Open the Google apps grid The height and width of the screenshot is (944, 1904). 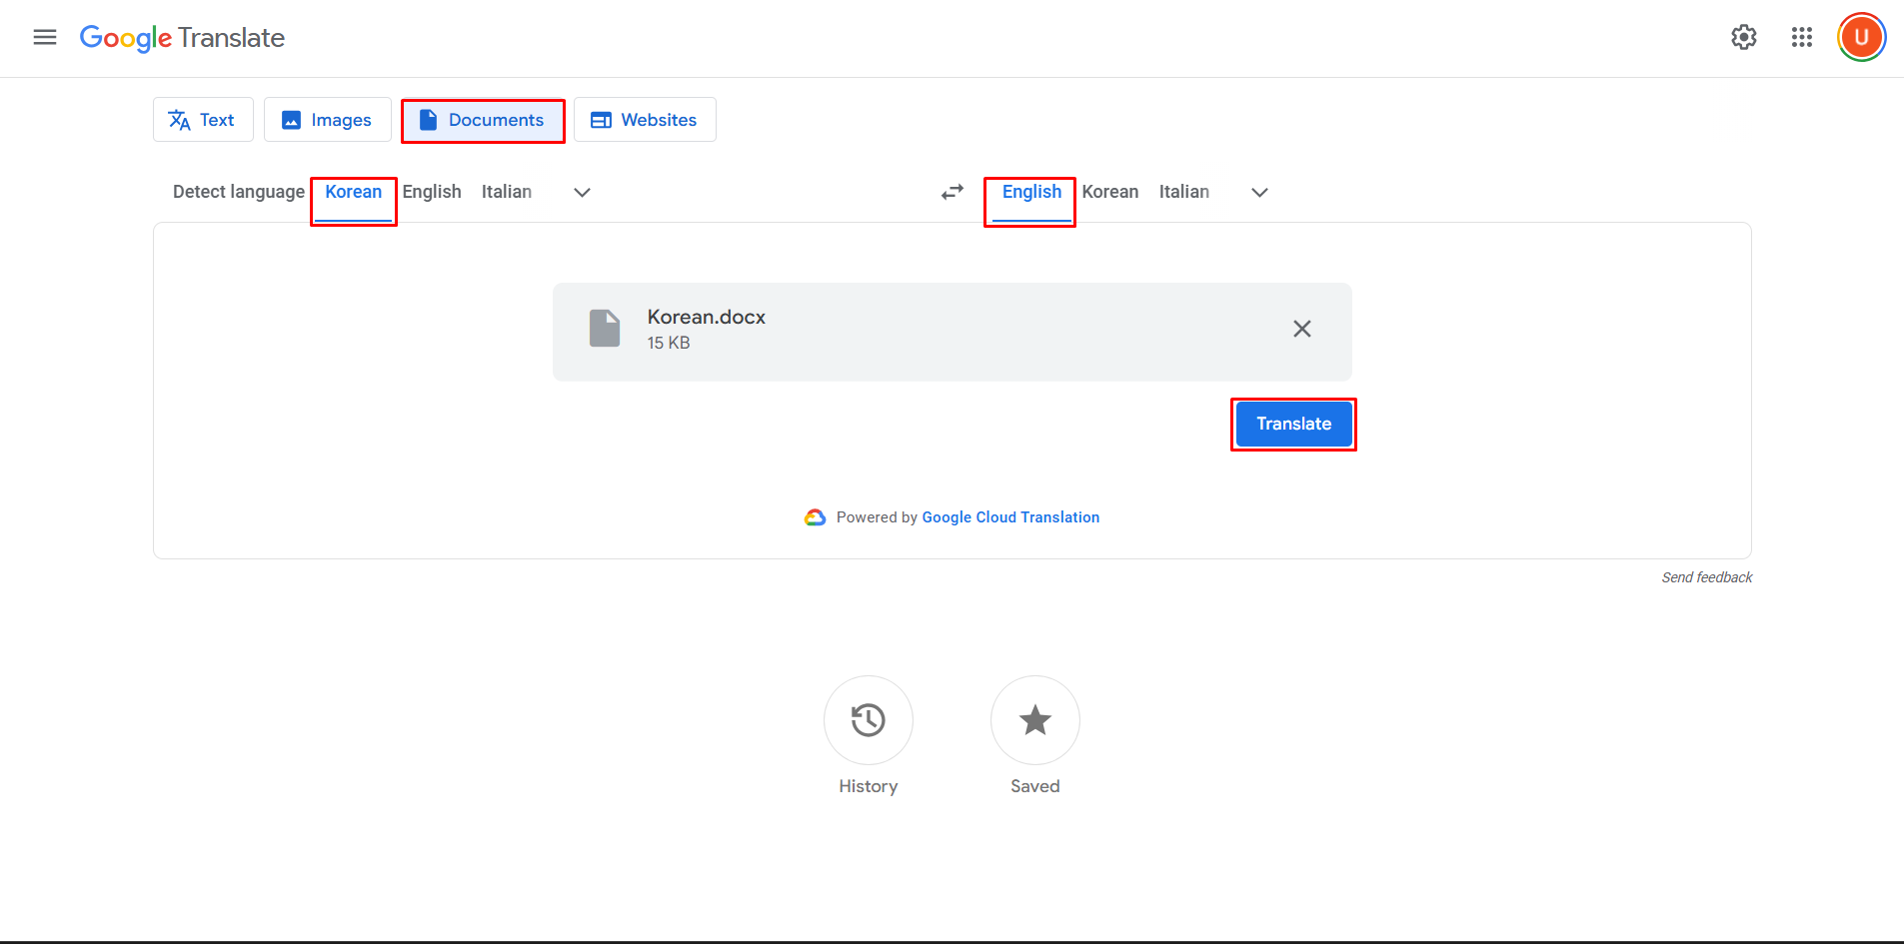1801,37
